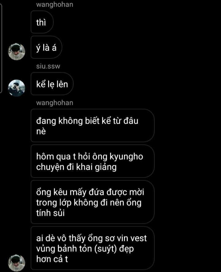Select the "ý là á" message bubble

[46, 47]
